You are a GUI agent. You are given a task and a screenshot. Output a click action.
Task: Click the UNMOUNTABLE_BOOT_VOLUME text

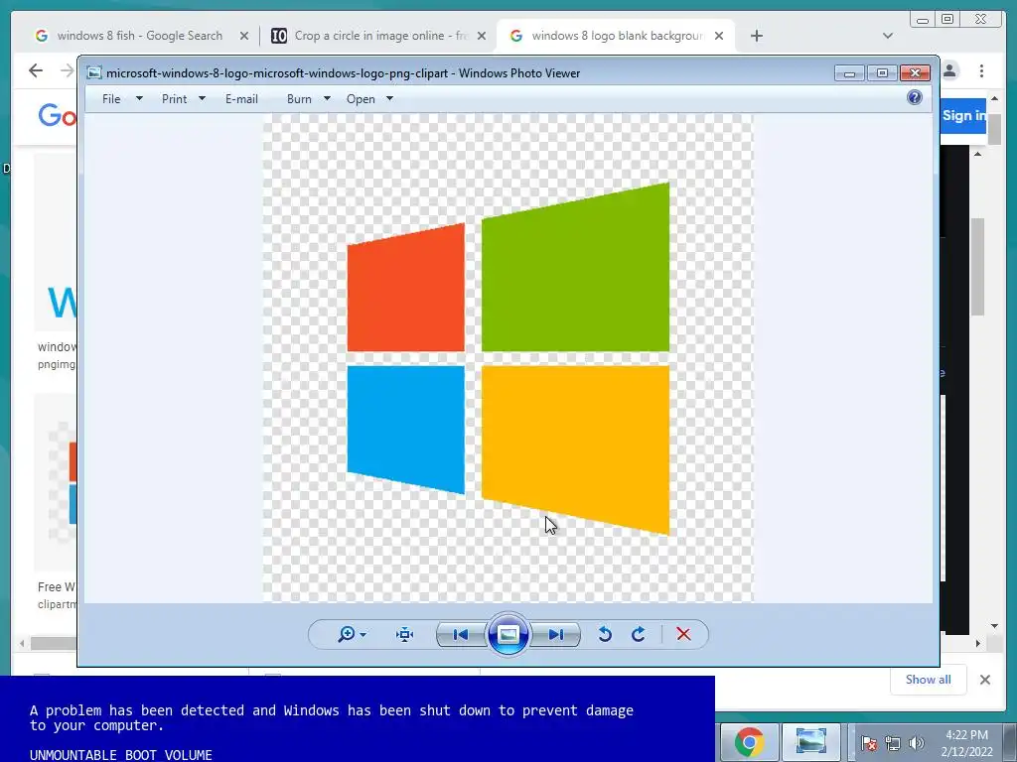tap(120, 755)
